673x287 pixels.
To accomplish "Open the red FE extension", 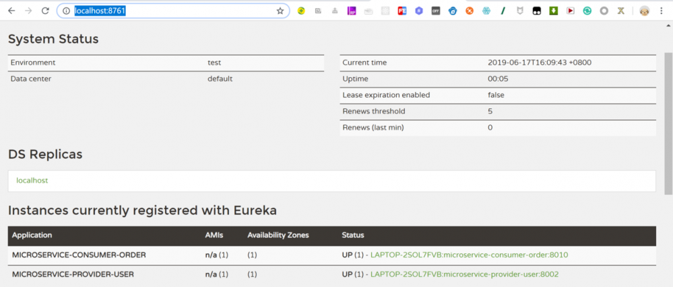I will (402, 11).
